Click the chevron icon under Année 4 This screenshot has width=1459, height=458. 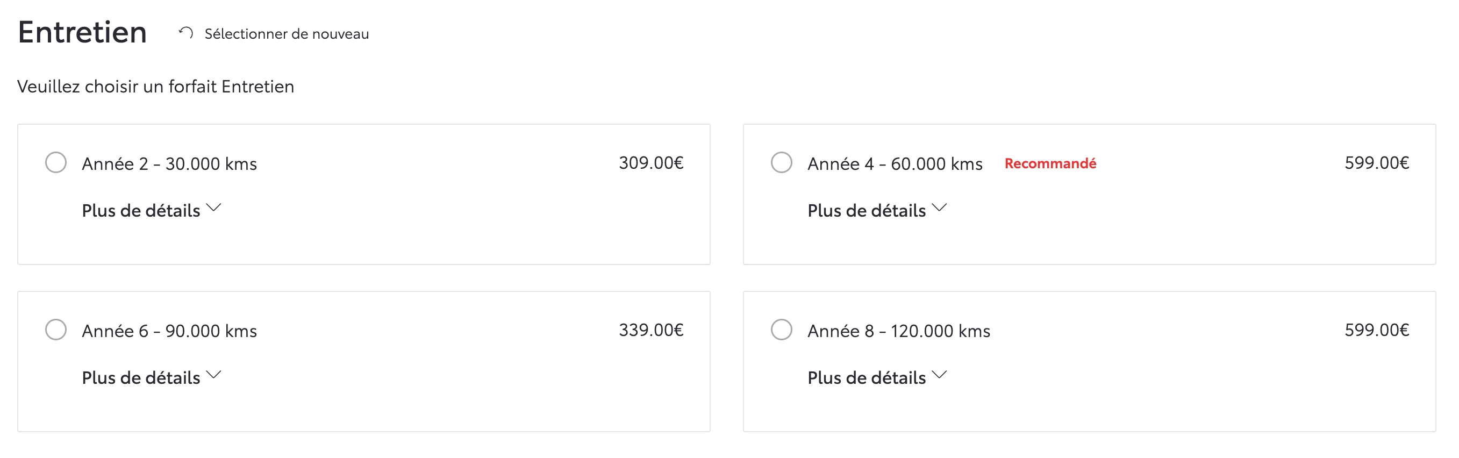[939, 208]
